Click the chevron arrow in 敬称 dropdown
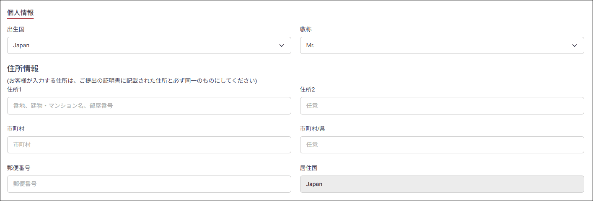 [575, 46]
